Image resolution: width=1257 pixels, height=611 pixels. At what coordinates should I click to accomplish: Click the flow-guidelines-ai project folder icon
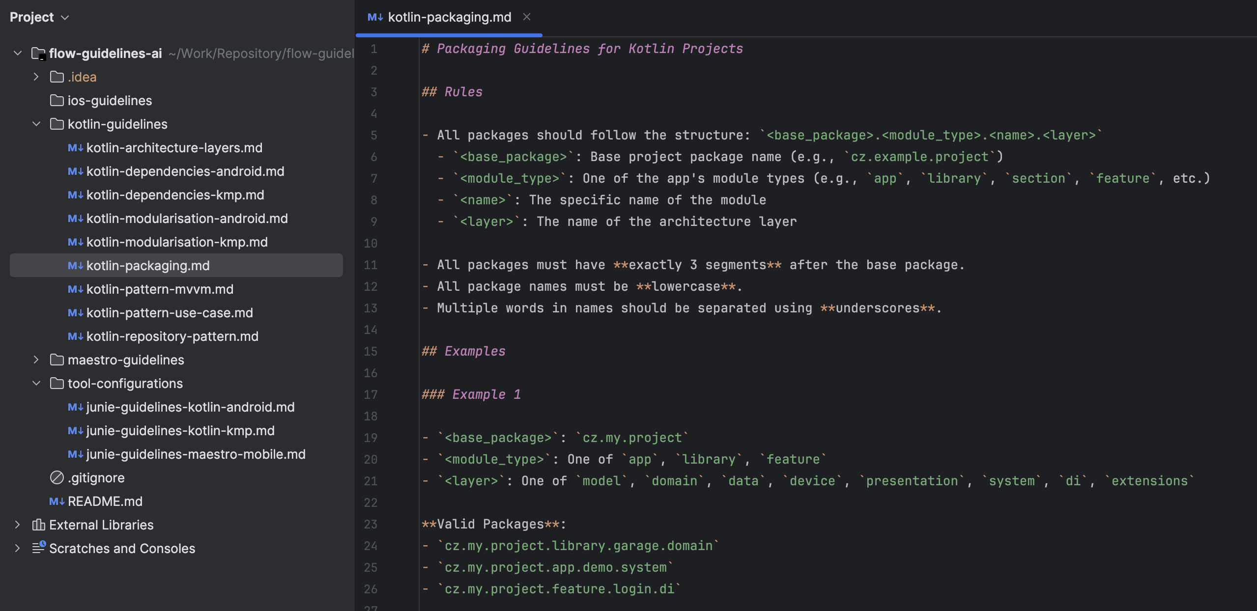click(x=38, y=53)
